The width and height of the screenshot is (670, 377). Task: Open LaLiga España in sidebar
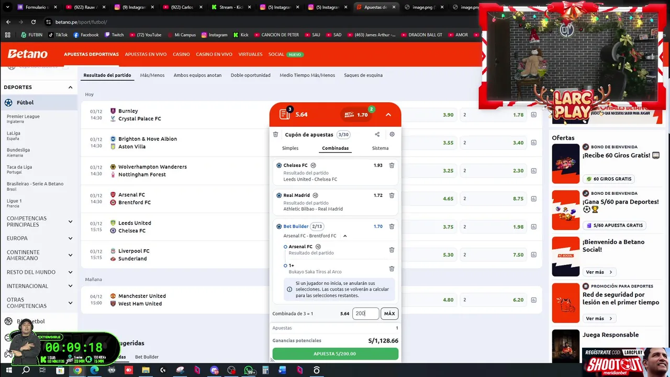click(14, 136)
